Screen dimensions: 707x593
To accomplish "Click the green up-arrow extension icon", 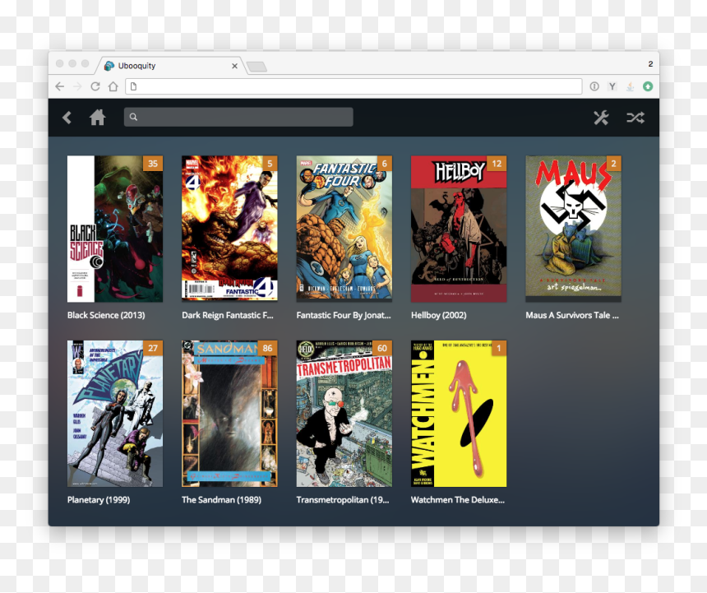I will 648,86.
